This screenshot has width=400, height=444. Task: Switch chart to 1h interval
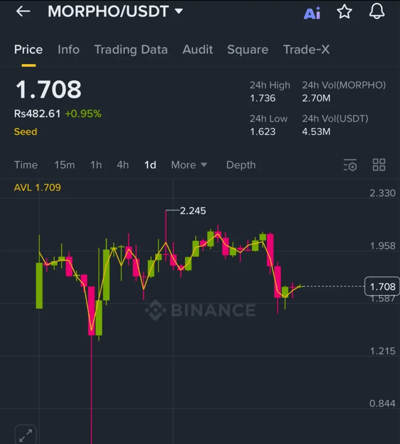(x=96, y=165)
